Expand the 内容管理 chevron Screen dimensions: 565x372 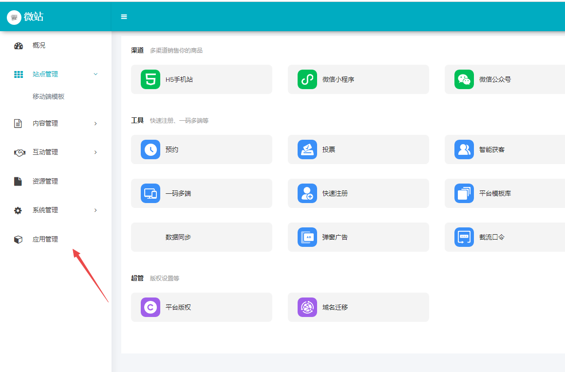coord(95,124)
